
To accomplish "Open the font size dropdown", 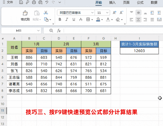I will pos(107,13).
